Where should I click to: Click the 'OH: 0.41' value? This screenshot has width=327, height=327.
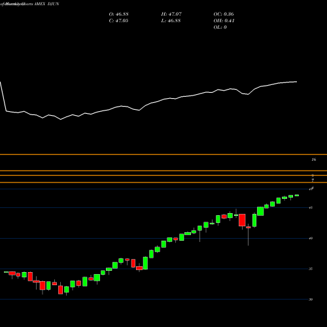click(224, 21)
